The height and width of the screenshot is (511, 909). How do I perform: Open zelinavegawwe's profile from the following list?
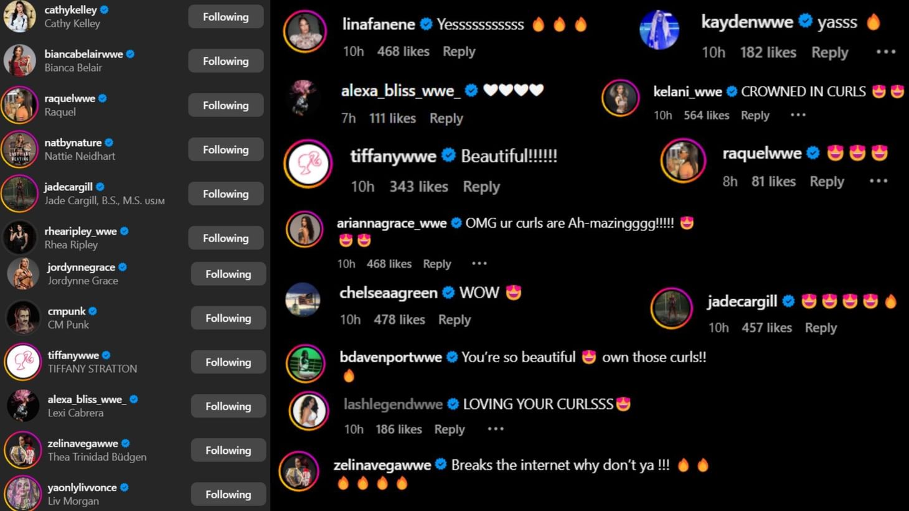[83, 444]
